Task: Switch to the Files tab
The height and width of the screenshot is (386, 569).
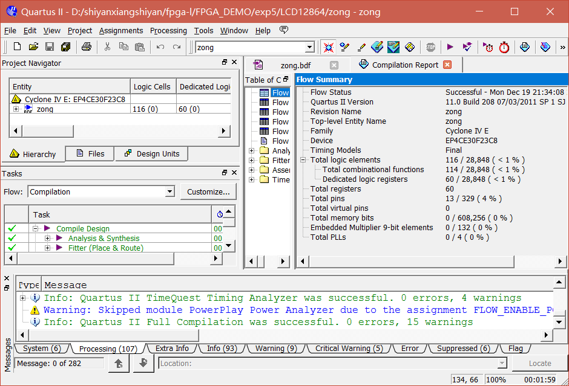Action: [90, 153]
